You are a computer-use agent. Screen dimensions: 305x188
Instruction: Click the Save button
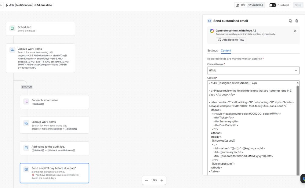pyautogui.click(x=298, y=5)
